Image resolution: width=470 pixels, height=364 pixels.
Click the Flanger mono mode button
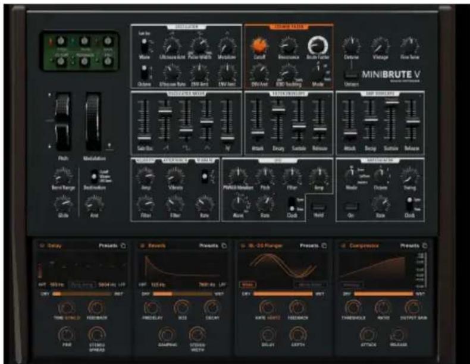[x=247, y=285]
